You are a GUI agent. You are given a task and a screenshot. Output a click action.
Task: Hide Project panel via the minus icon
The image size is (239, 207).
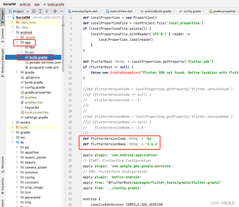(x=62, y=11)
